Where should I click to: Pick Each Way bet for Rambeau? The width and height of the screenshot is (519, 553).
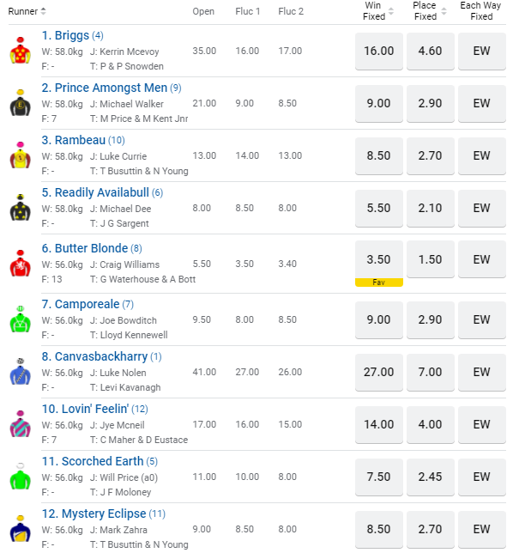click(481, 155)
